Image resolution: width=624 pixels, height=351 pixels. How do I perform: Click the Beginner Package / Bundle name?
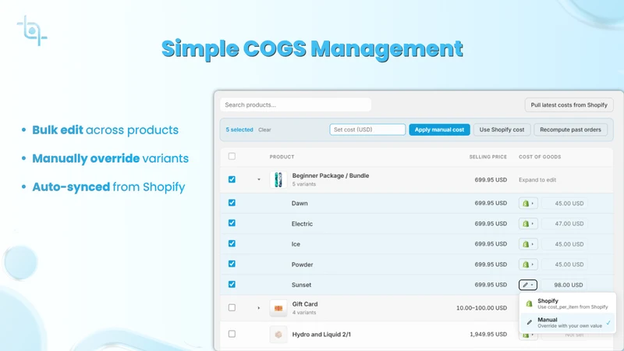pyautogui.click(x=330, y=175)
